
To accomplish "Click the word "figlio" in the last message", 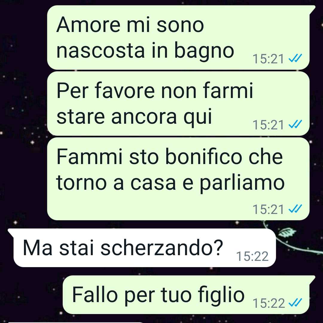I will click(x=221, y=295).
